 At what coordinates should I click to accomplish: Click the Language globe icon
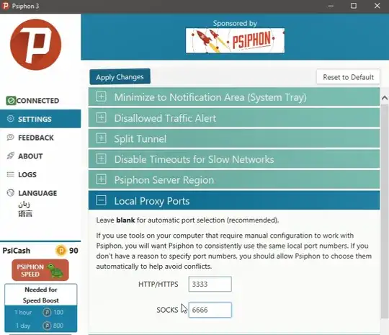pyautogui.click(x=10, y=193)
